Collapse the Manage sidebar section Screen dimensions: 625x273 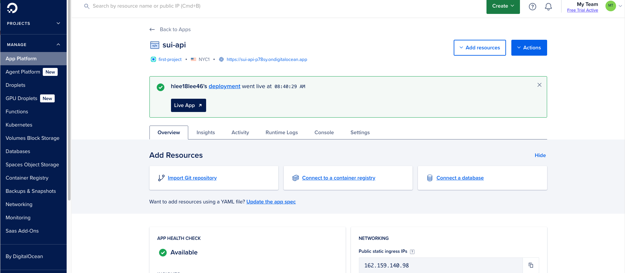(x=33, y=45)
